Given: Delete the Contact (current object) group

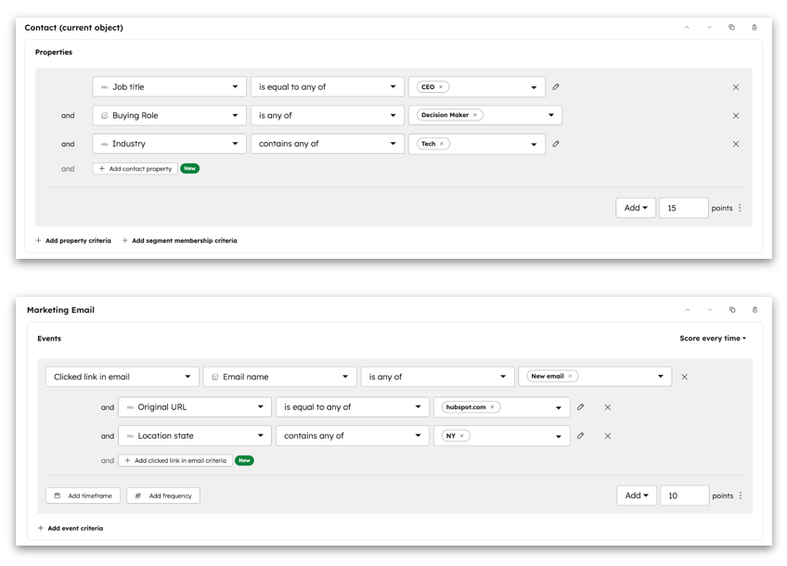Looking at the screenshot, I should pos(754,28).
